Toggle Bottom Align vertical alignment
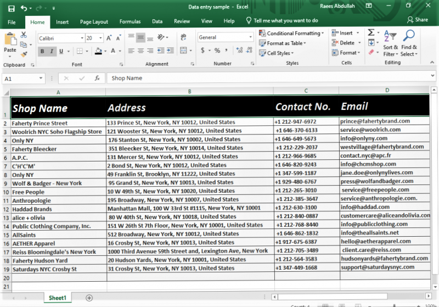 (150, 38)
